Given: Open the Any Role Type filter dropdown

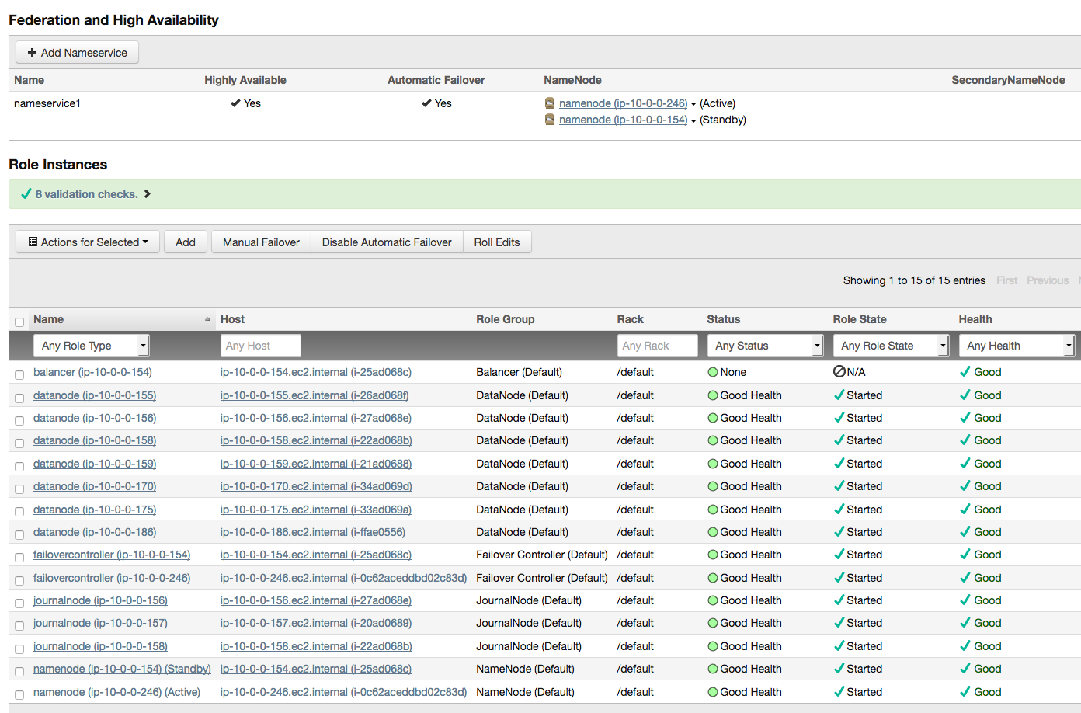Looking at the screenshot, I should (x=91, y=346).
